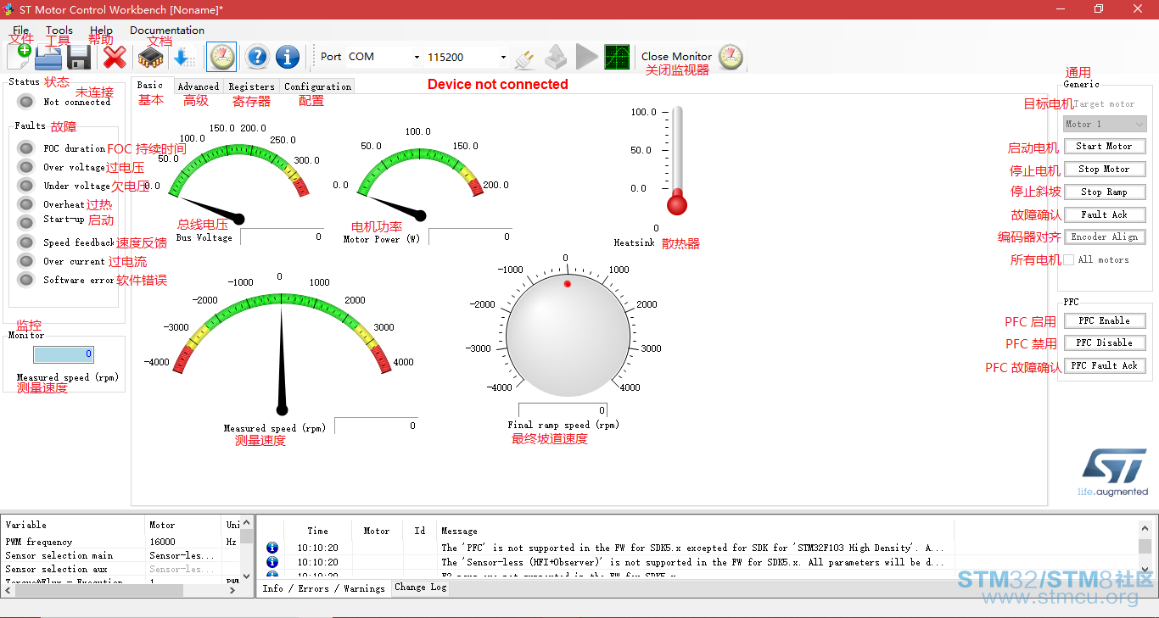This screenshot has width=1159, height=618.
Task: Toggle the highlighted monitor gauge toolbar icon
Action: 221,57
